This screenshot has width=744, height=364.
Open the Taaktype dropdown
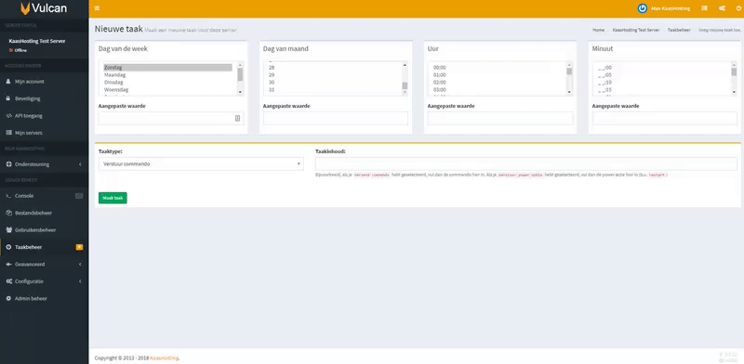201,164
